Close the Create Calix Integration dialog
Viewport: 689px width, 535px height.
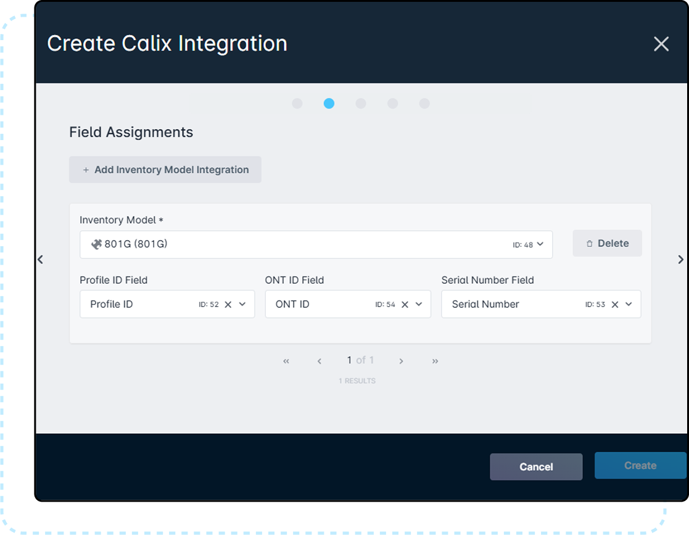[661, 44]
